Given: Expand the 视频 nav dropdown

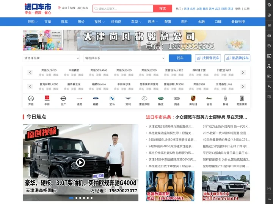Looking at the screenshot, I should tap(99, 22).
